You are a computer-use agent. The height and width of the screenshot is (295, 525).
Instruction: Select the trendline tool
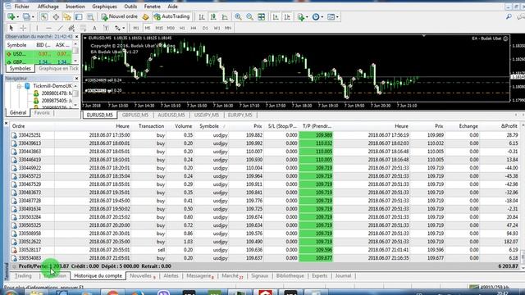(60, 28)
